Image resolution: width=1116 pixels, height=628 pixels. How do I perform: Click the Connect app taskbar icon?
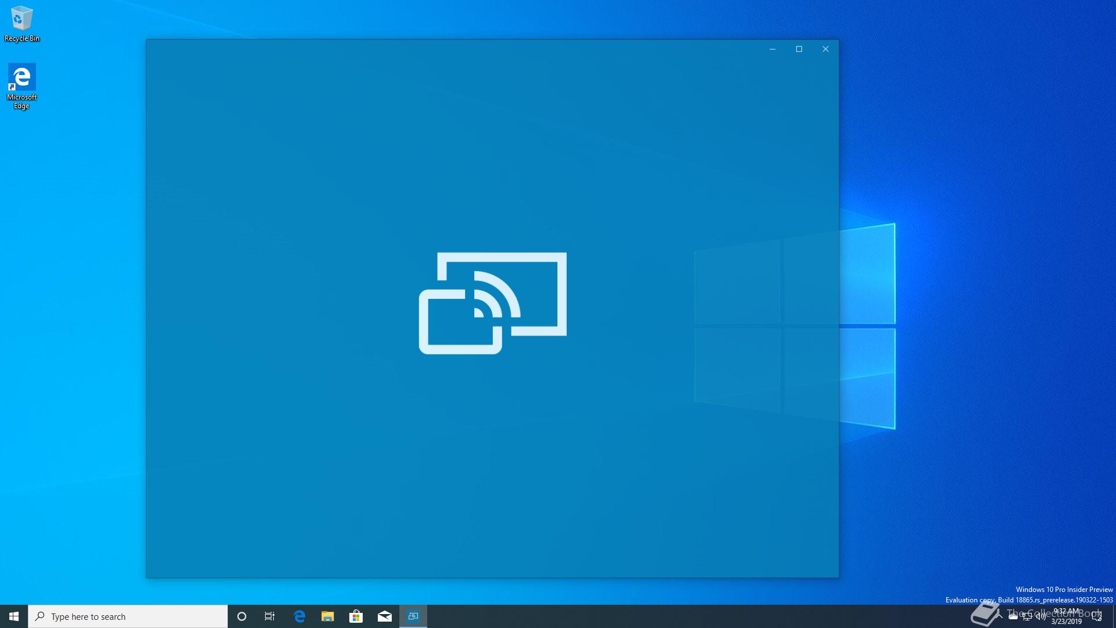pos(413,616)
